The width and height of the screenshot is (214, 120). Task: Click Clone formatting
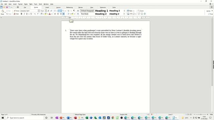(x=16, y=11)
